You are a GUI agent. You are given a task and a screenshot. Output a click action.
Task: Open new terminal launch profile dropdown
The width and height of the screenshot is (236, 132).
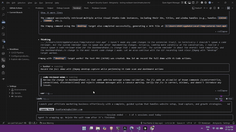pyautogui.click(x=207, y=8)
